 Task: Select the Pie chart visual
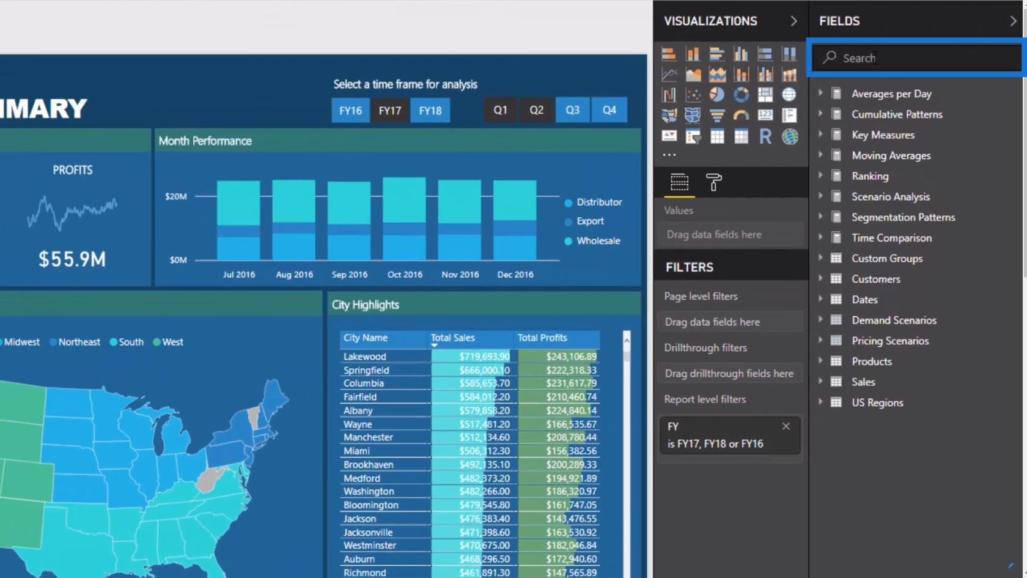717,95
